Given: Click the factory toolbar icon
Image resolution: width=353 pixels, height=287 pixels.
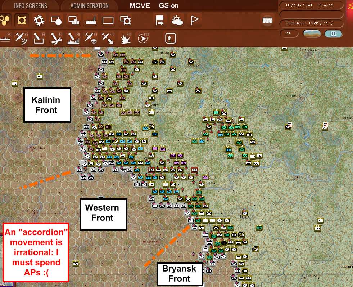Looking at the screenshot, I should click(x=91, y=21).
